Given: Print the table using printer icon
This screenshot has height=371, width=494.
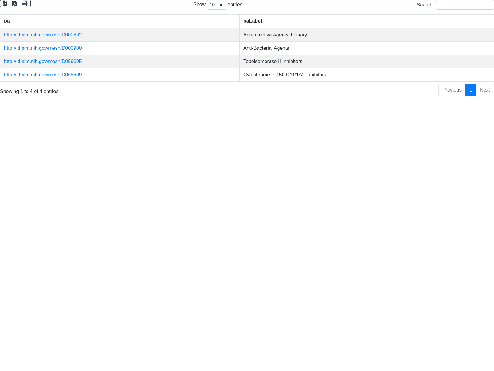Looking at the screenshot, I should (x=25, y=3).
